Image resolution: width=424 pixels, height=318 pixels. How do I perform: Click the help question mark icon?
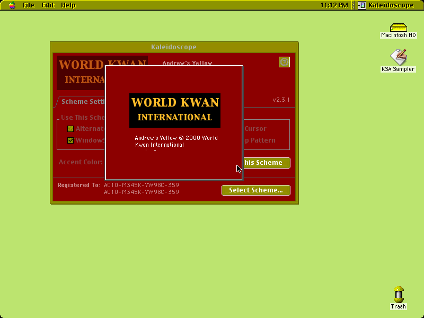(284, 62)
